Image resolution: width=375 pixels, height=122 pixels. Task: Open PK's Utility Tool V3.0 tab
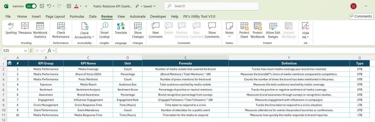pos(199,17)
